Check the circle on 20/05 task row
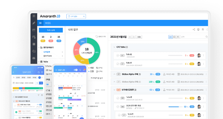The height and width of the screenshot is (119, 223). point(118,107)
